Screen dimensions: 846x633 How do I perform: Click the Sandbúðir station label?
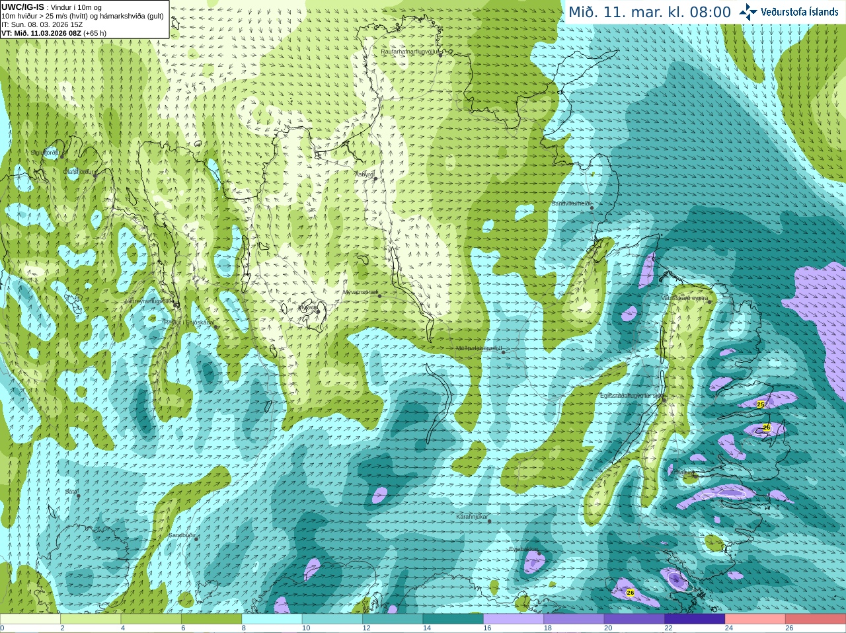182,535
